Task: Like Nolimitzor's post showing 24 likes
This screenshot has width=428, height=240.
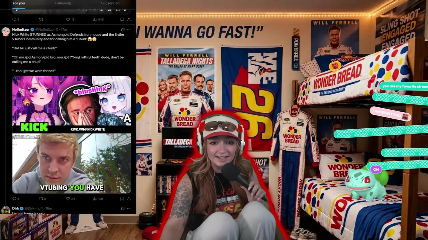Action: point(70,199)
